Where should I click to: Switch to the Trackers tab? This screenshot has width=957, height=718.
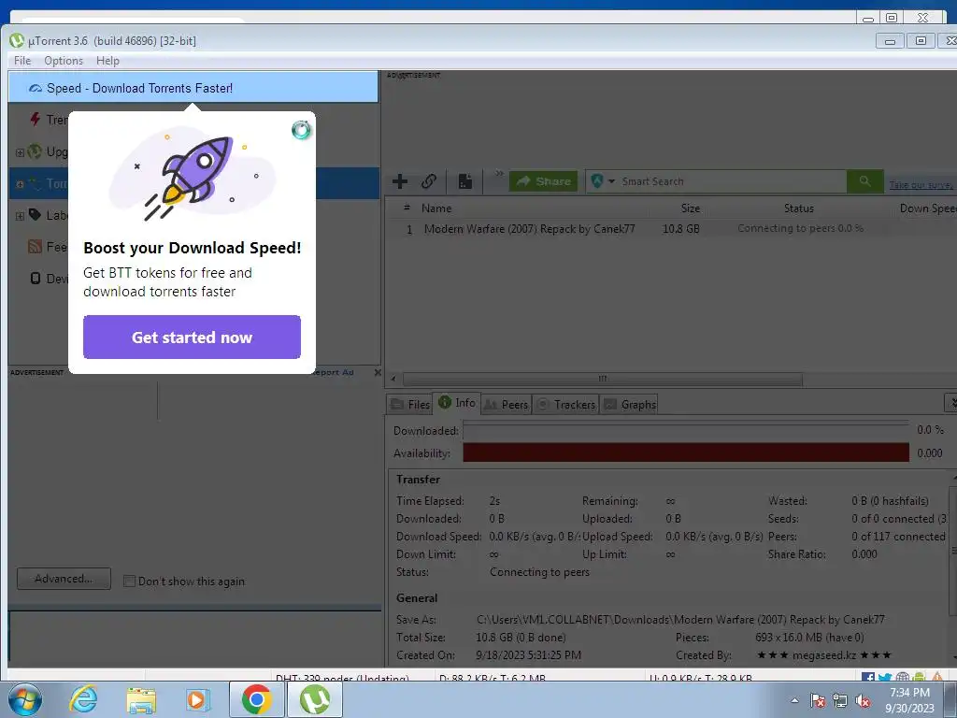[565, 404]
